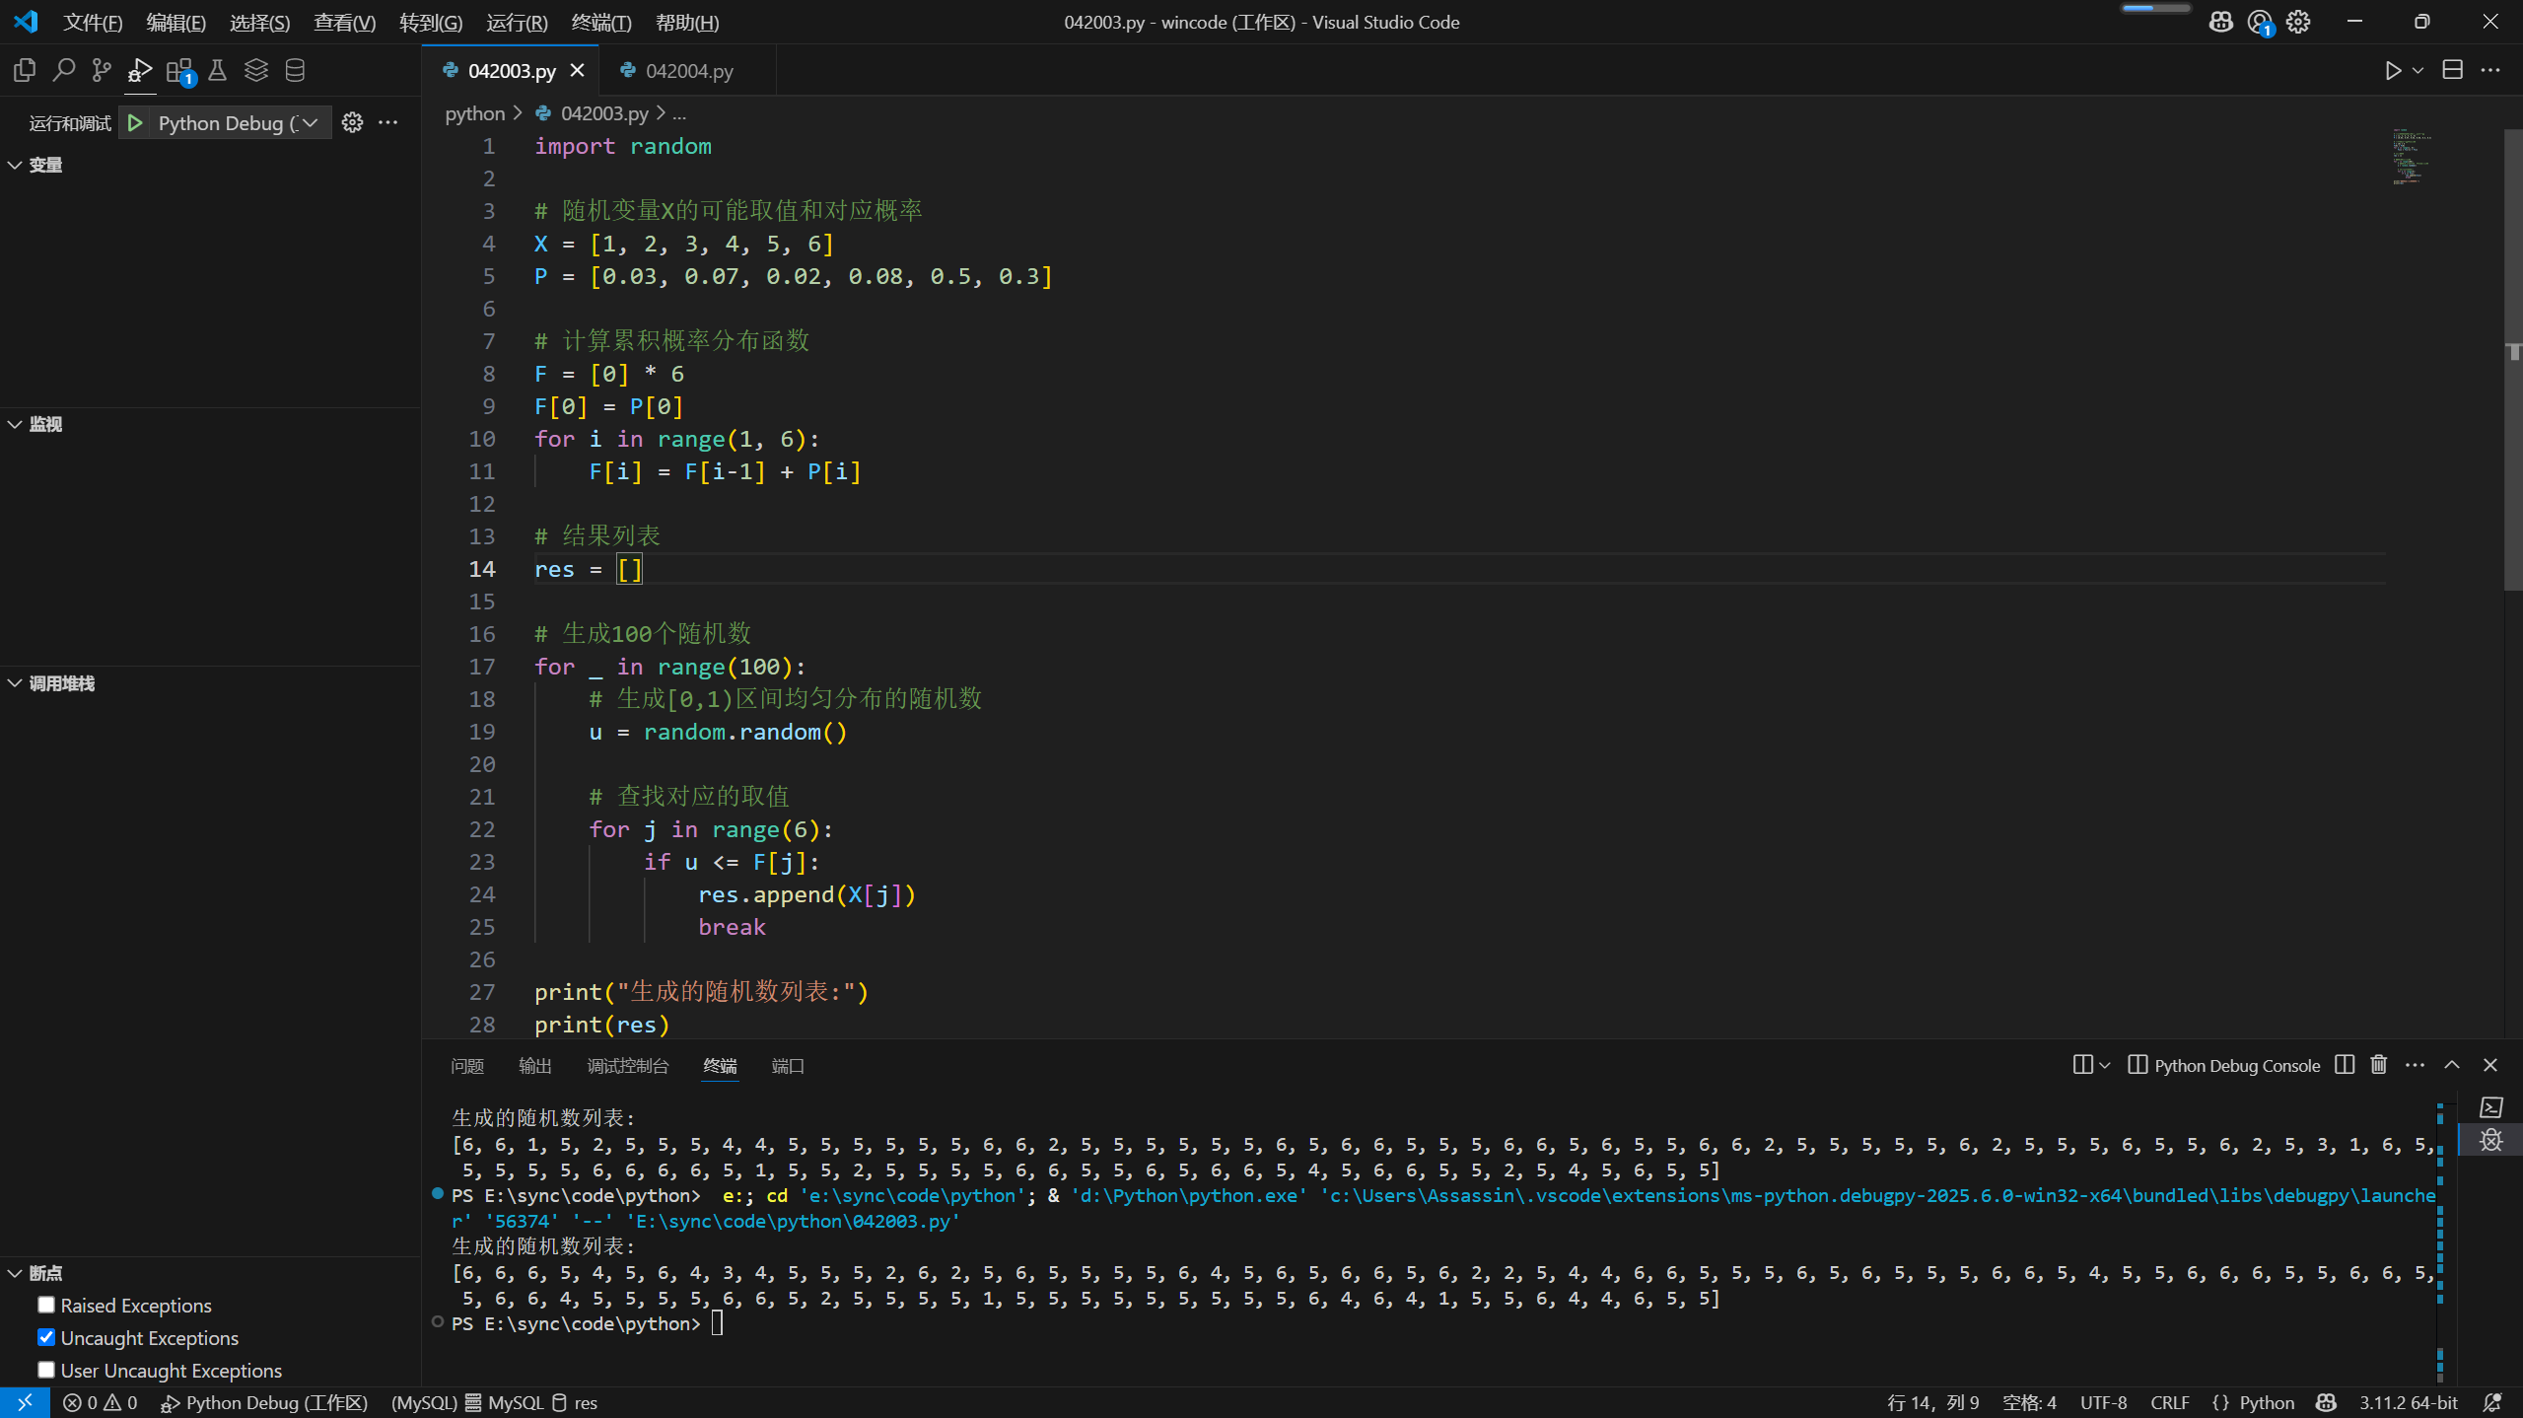Open the run file dropdown arrow
Screen dimensions: 2523x1418
[x=2418, y=70]
